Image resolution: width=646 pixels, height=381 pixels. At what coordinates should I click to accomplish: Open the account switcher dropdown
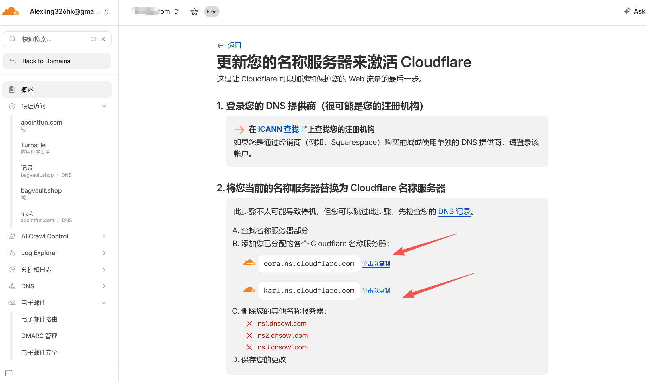click(106, 11)
